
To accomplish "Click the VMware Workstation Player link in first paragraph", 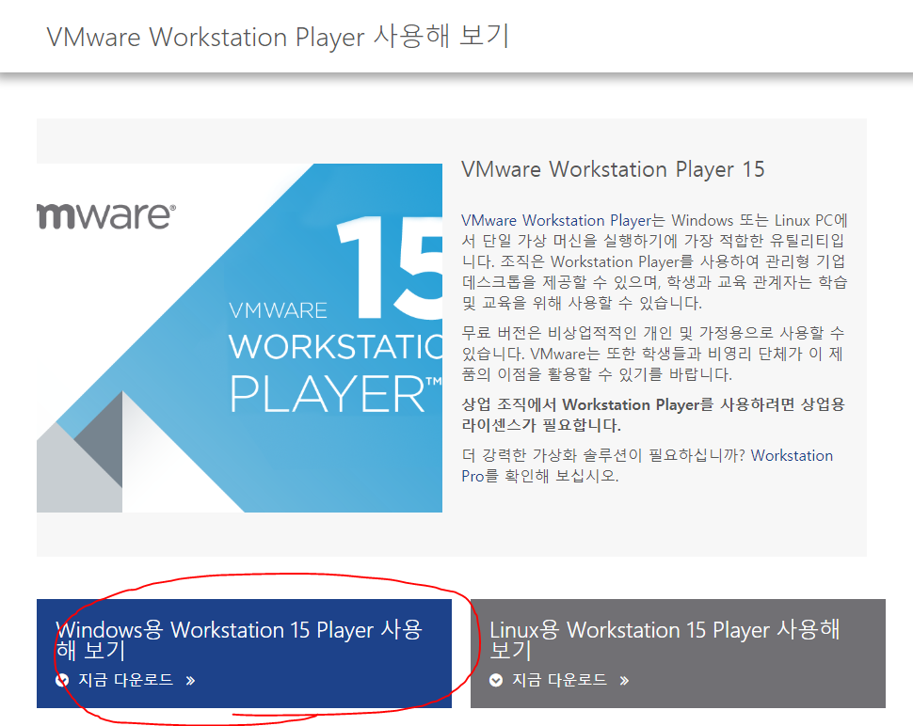I will pos(556,220).
